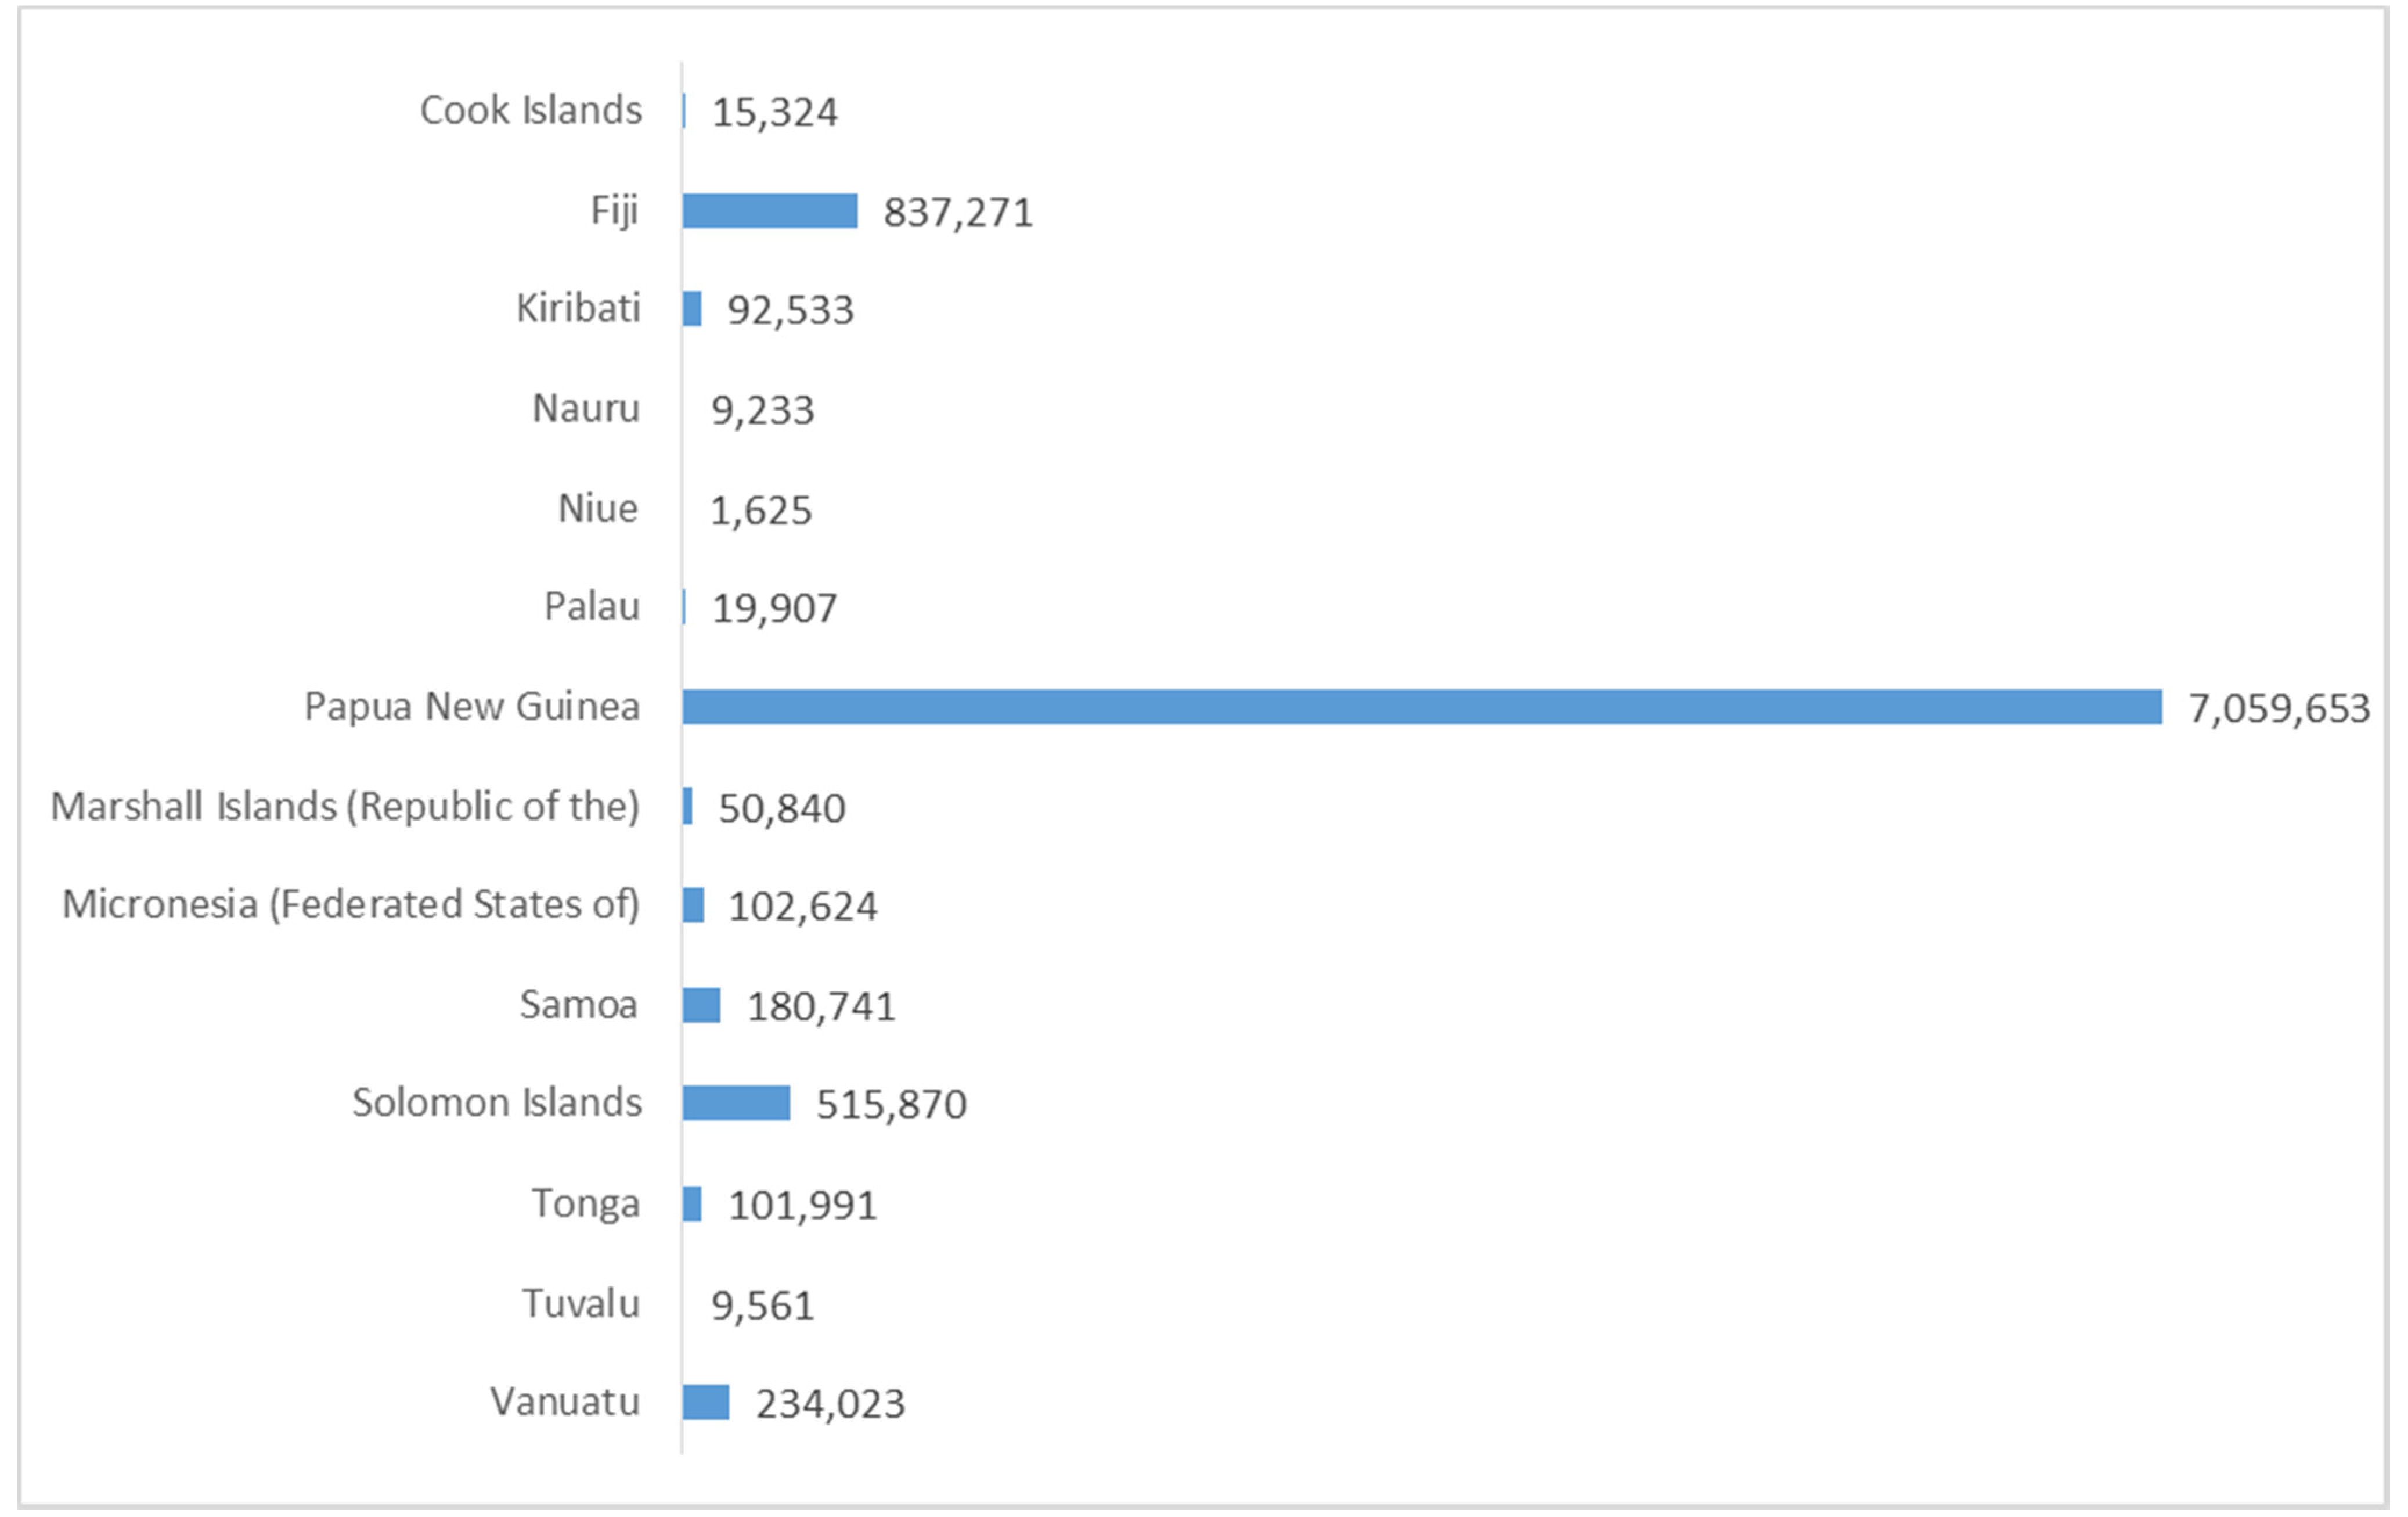
Task: Click the Papua New Guinea bar
Action: coord(1420,706)
